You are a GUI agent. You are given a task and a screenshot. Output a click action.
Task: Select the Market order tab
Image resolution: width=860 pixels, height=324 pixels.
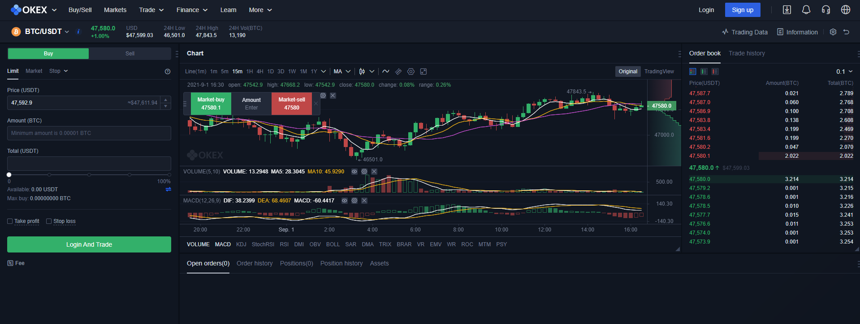[34, 71]
